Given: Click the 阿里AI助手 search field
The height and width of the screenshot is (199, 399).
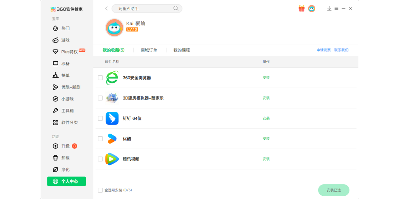Looking at the screenshot, I should 147,9.
